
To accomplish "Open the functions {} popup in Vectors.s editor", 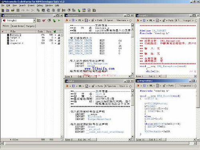I will point(73,20).
